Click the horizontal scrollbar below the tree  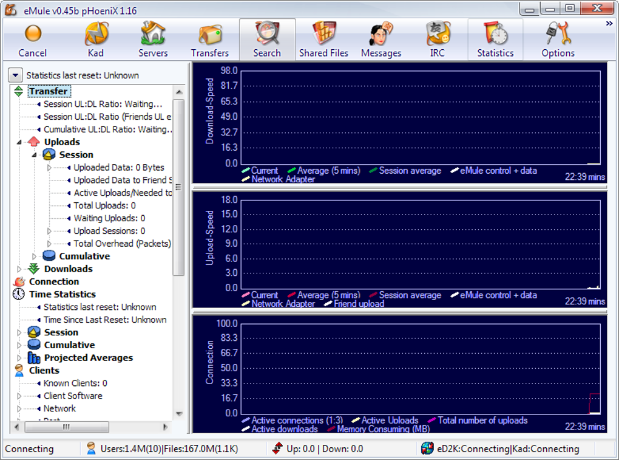coord(67,427)
